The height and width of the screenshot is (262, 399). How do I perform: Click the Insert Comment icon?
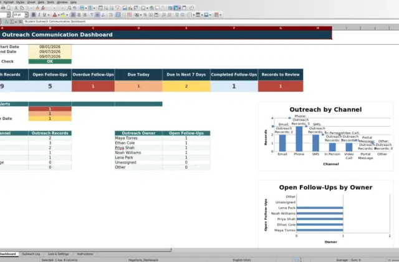click(157, 8)
